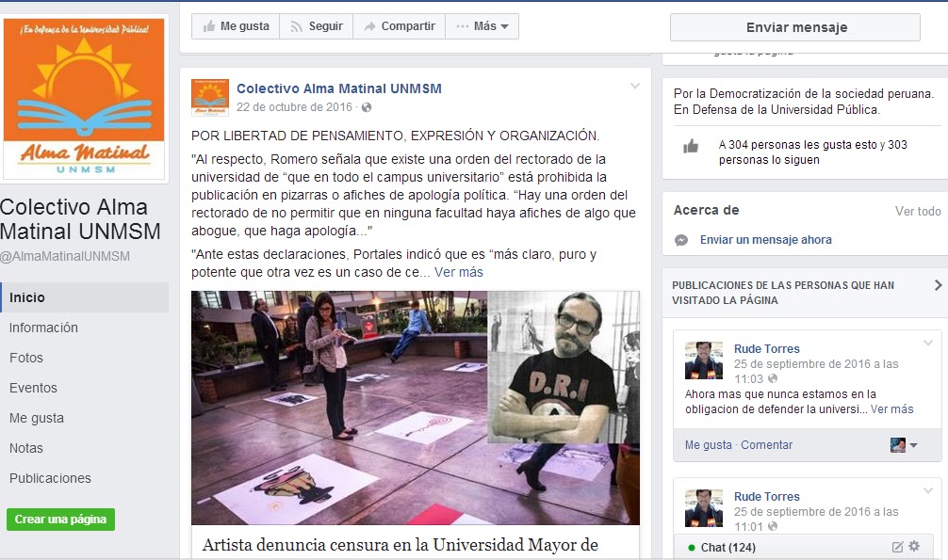Open the Publicaciones sidebar tab

50,478
